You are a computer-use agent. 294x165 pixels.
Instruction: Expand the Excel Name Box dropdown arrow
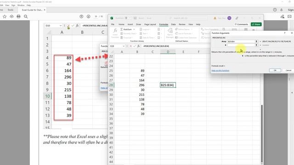pyautogui.click(x=124, y=46)
